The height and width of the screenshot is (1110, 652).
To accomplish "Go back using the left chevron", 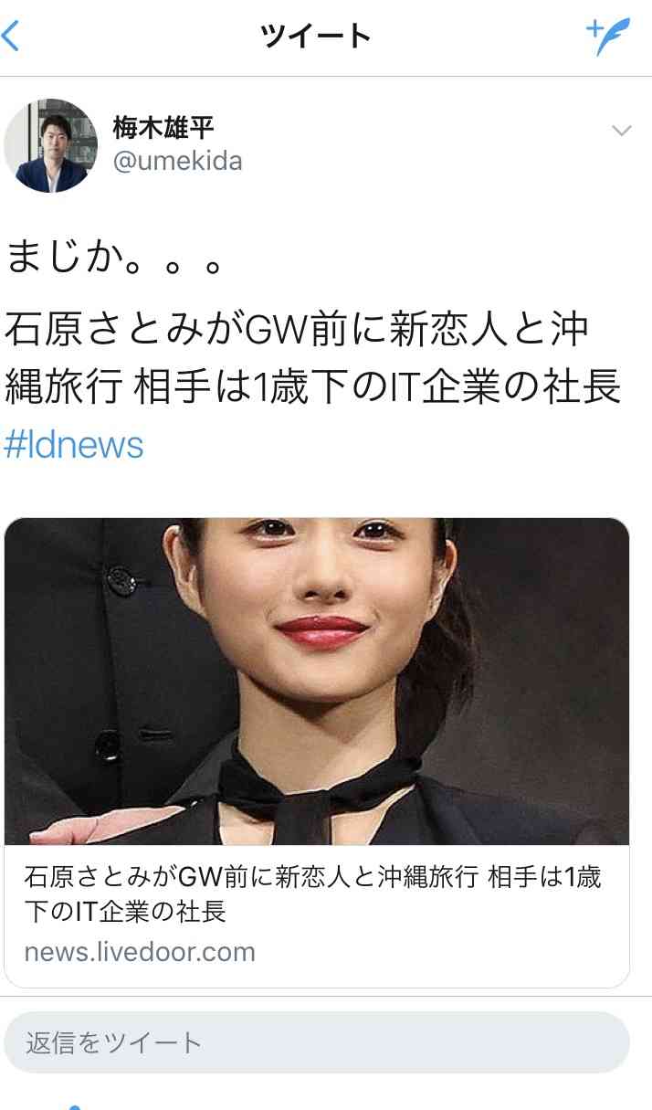I will tap(11, 37).
